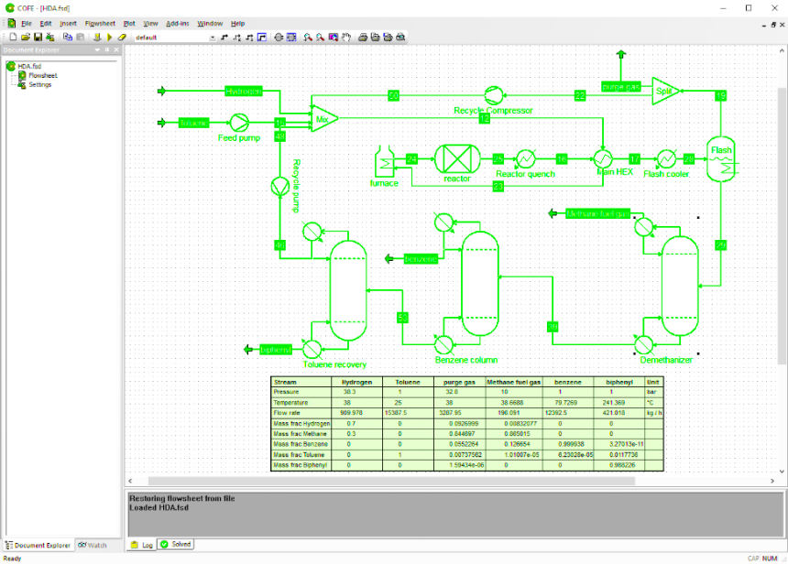
Task: Open the Plot menu
Action: 129,24
